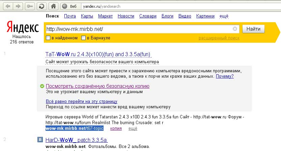Image resolution: width=281 pixels, height=151 pixels.
Task: Click 'Переход по ссылке может нанести вред' text
Action: click(x=108, y=107)
